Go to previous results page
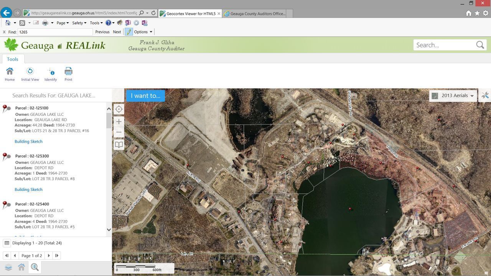The height and width of the screenshot is (276, 491). [x=15, y=255]
